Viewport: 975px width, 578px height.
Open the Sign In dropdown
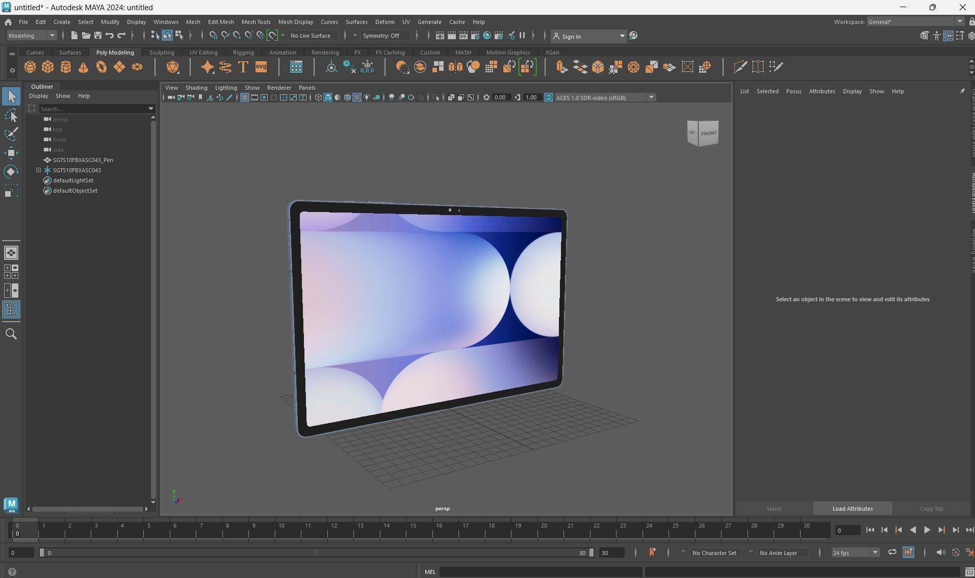[x=589, y=36]
